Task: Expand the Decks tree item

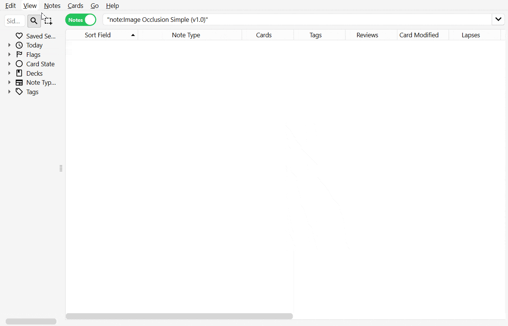Action: tap(9, 73)
